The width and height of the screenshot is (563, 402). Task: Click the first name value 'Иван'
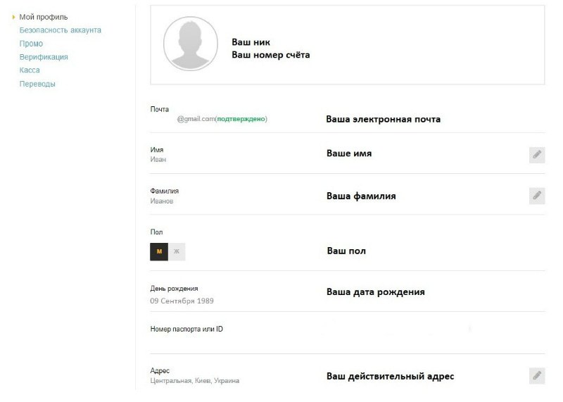click(158, 160)
